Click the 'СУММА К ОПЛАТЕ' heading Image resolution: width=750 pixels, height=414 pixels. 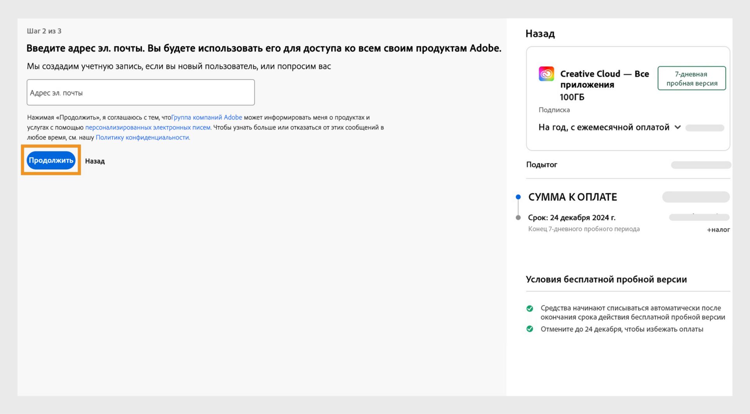573,197
